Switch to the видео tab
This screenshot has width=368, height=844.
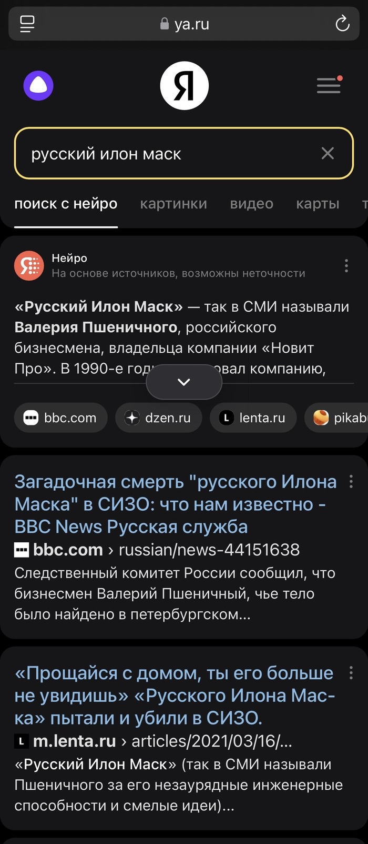tap(251, 204)
